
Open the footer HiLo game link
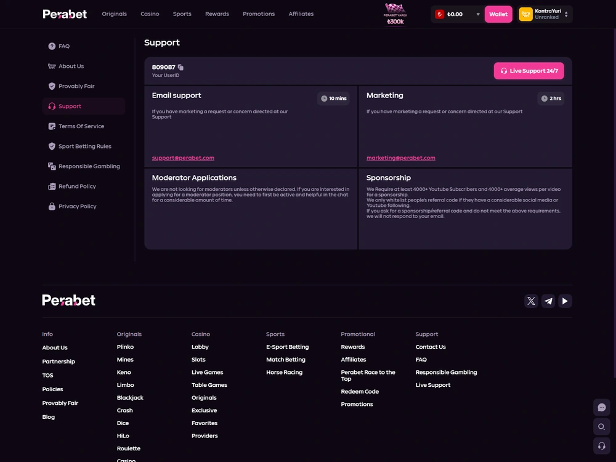(123, 436)
